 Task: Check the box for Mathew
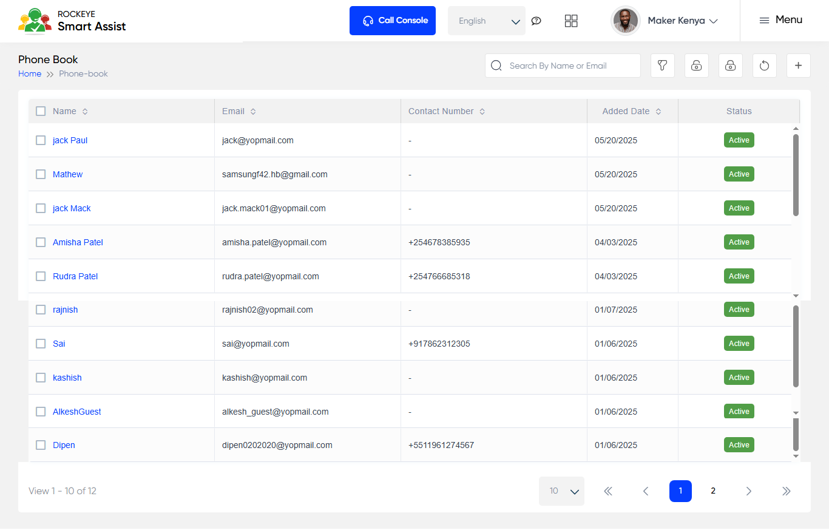(41, 174)
